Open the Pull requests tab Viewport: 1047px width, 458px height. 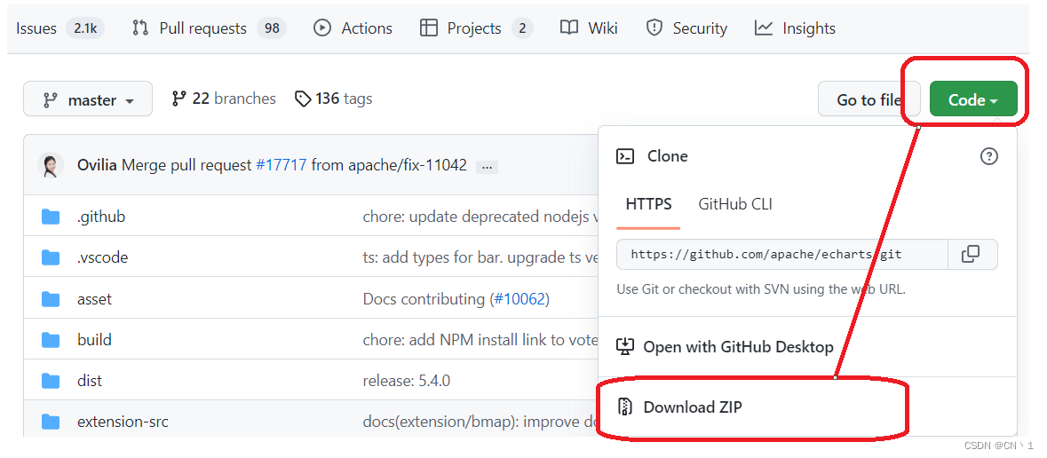[x=209, y=28]
